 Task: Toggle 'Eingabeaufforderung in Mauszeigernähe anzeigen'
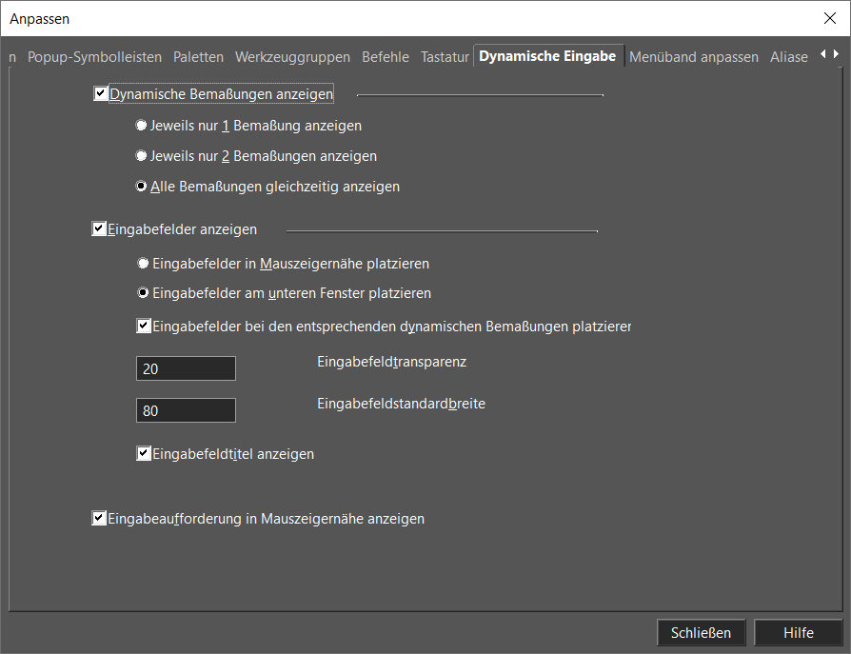tap(99, 519)
